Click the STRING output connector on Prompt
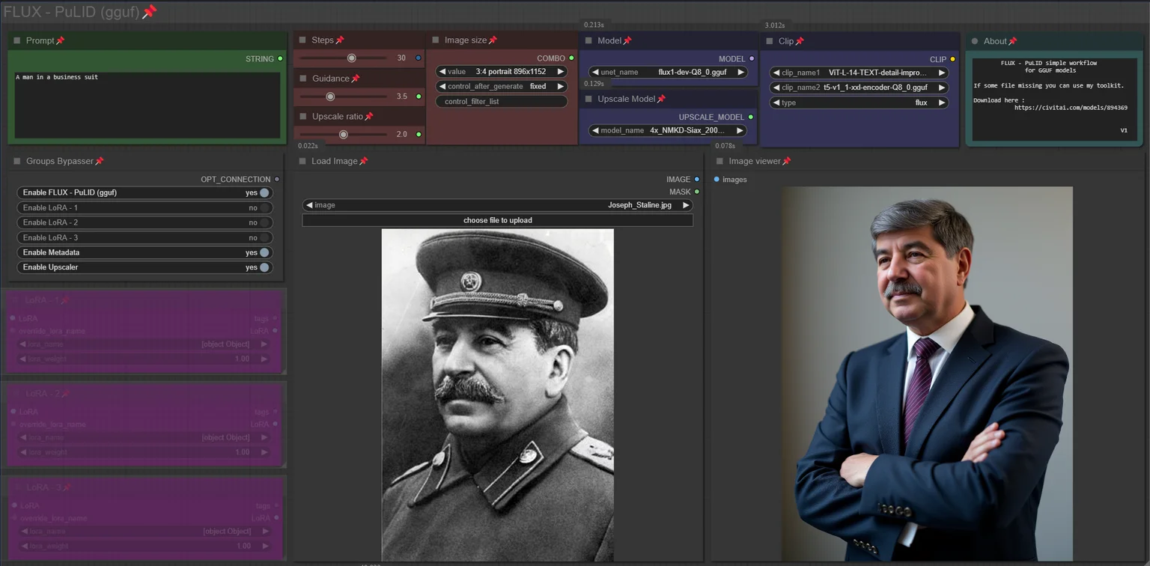This screenshot has width=1150, height=566. (x=281, y=58)
